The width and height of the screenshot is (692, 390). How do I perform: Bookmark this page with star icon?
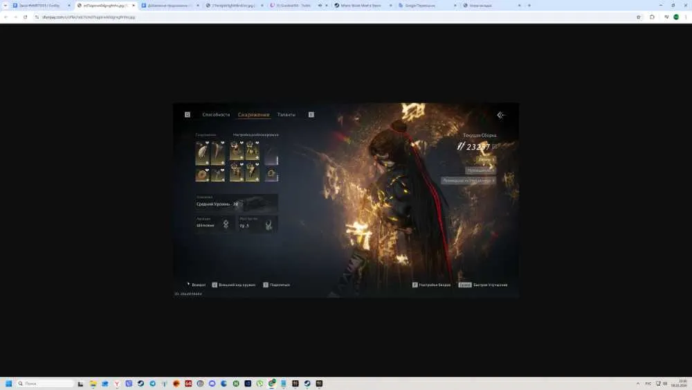pyautogui.click(x=638, y=17)
